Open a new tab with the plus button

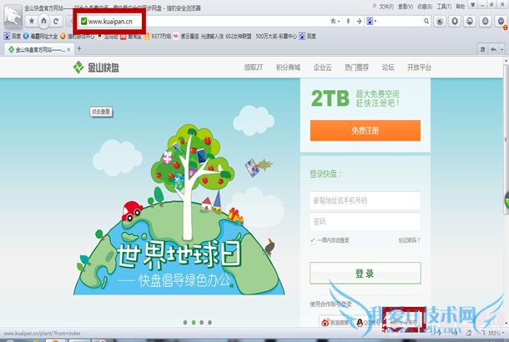click(79, 48)
